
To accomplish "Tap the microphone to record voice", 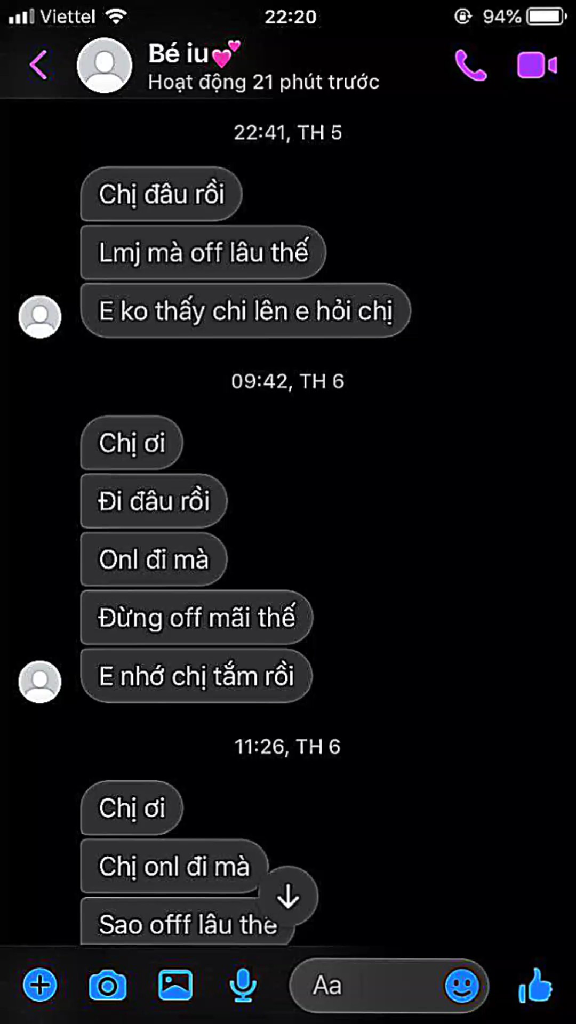I will coord(243,986).
